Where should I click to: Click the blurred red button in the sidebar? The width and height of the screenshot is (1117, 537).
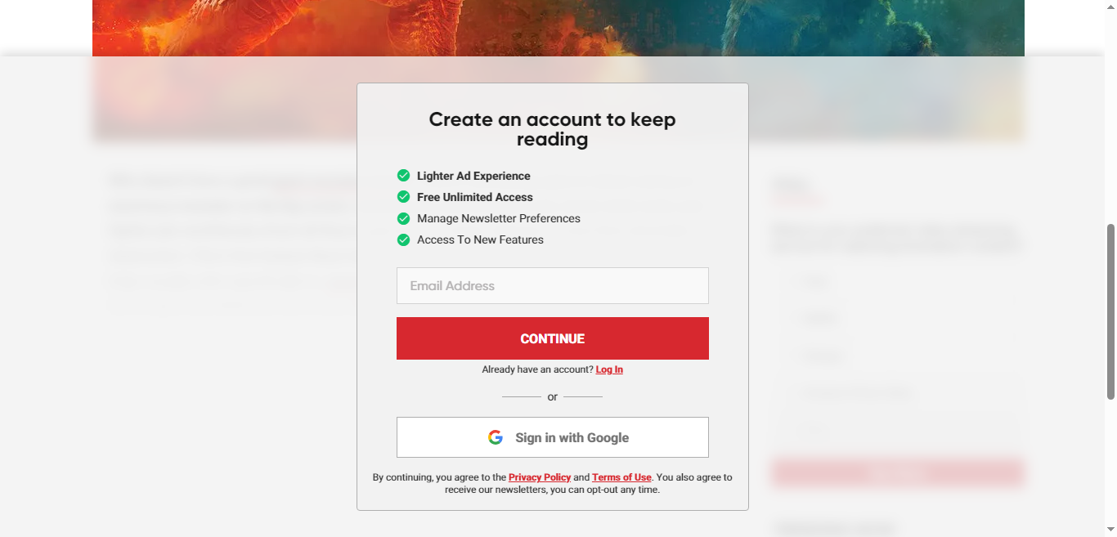(x=898, y=473)
